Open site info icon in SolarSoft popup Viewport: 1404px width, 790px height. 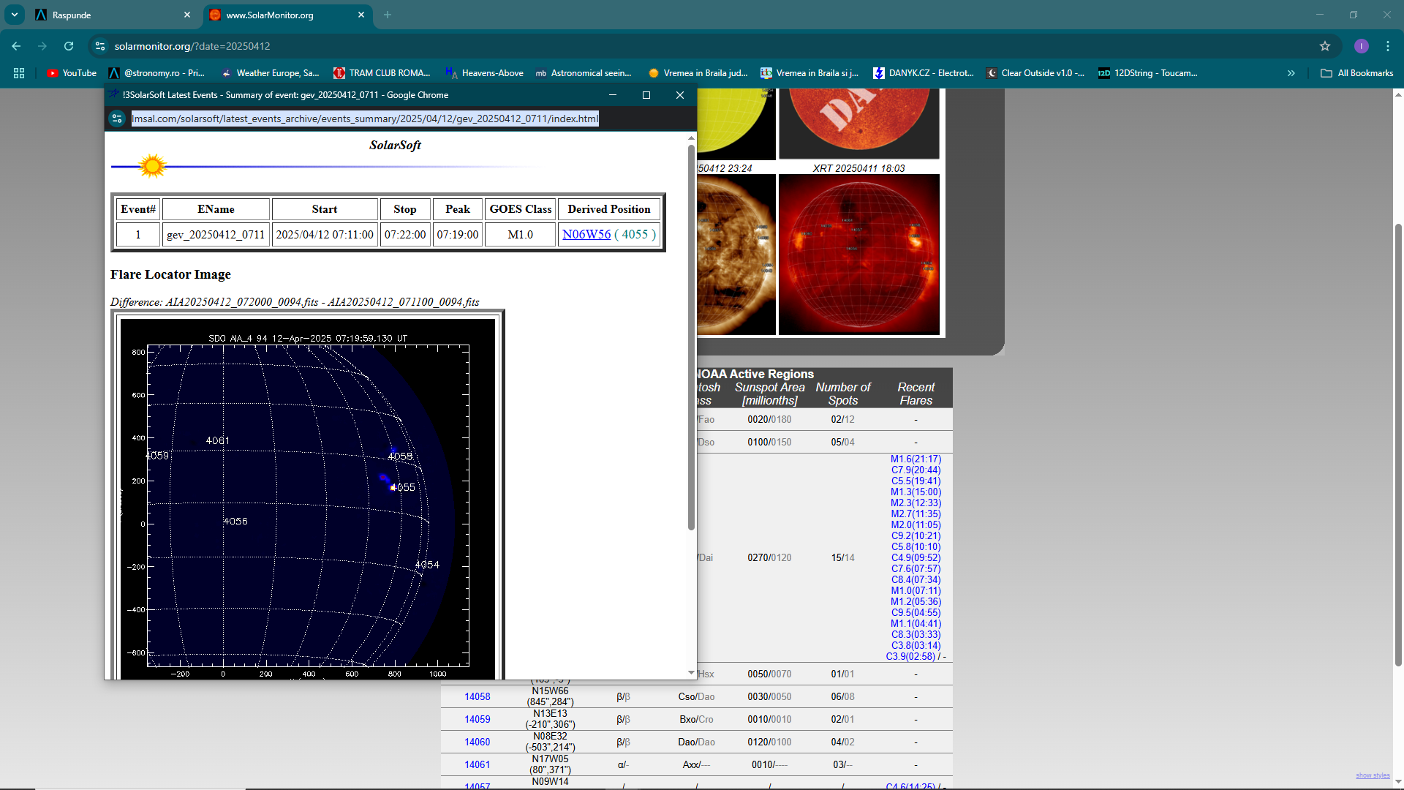point(117,118)
